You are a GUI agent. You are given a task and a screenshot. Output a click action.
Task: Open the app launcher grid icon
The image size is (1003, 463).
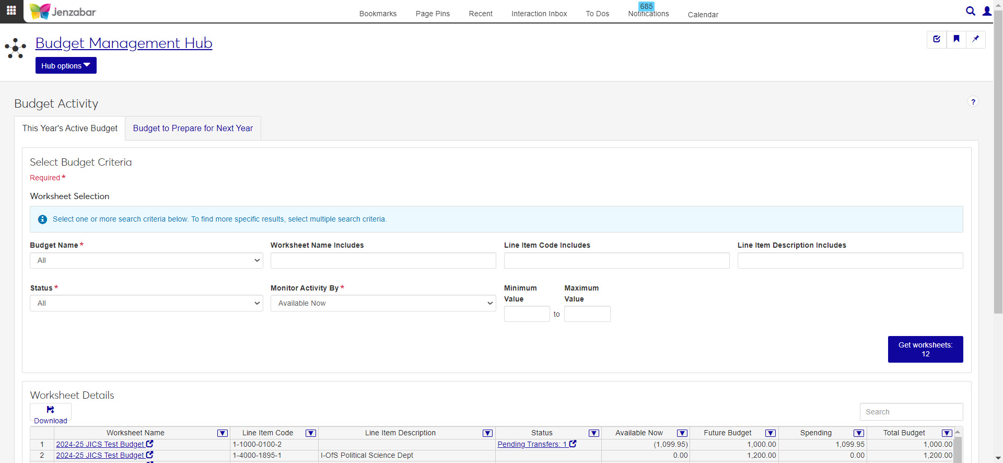click(11, 10)
